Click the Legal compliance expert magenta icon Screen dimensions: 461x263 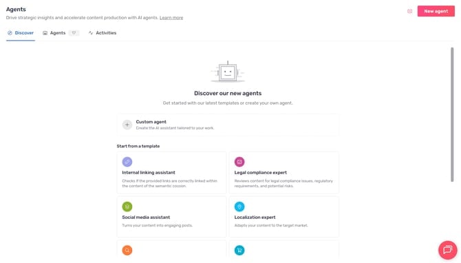[x=239, y=162]
